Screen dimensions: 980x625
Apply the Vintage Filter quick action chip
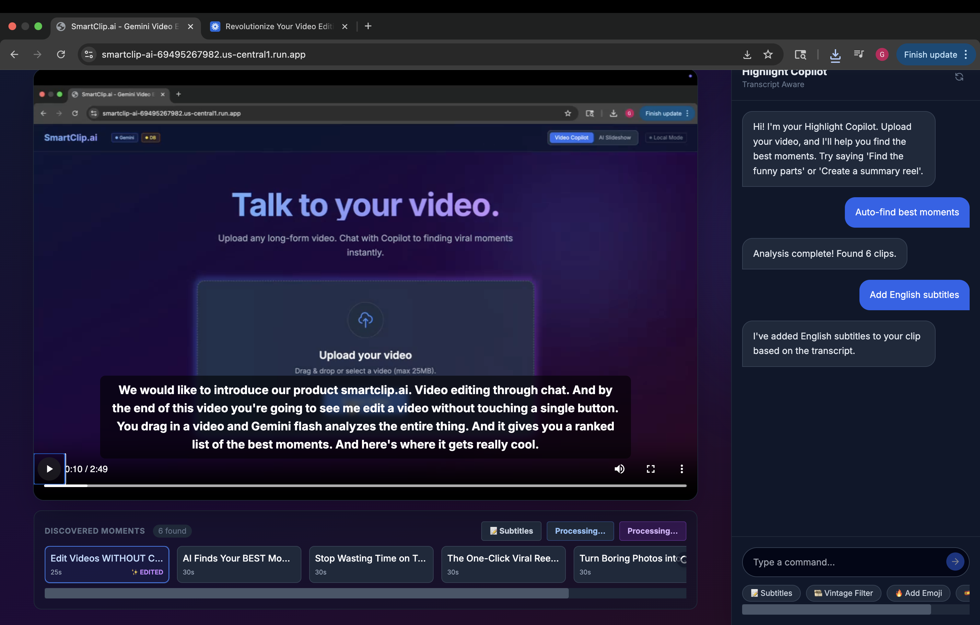pyautogui.click(x=843, y=593)
